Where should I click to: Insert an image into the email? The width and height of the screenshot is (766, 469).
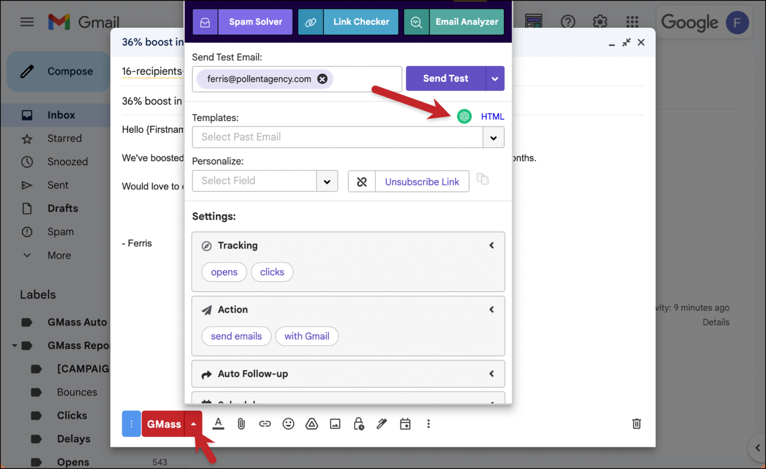(x=335, y=424)
